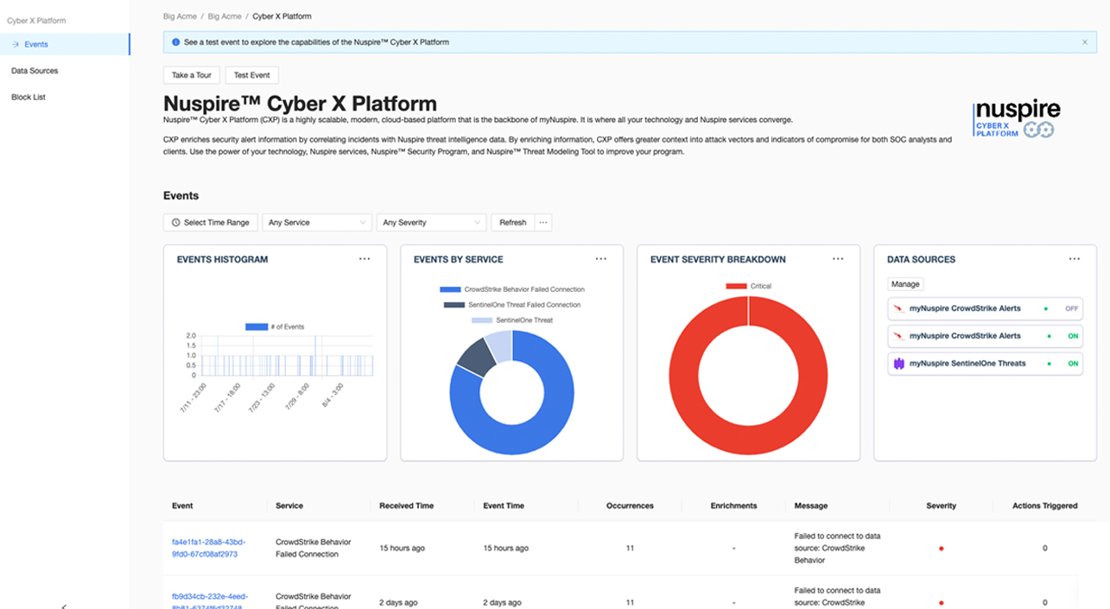This screenshot has height=609, width=1110.
Task: Click the Nuspire Cyber X Platform logo
Action: tap(1017, 119)
